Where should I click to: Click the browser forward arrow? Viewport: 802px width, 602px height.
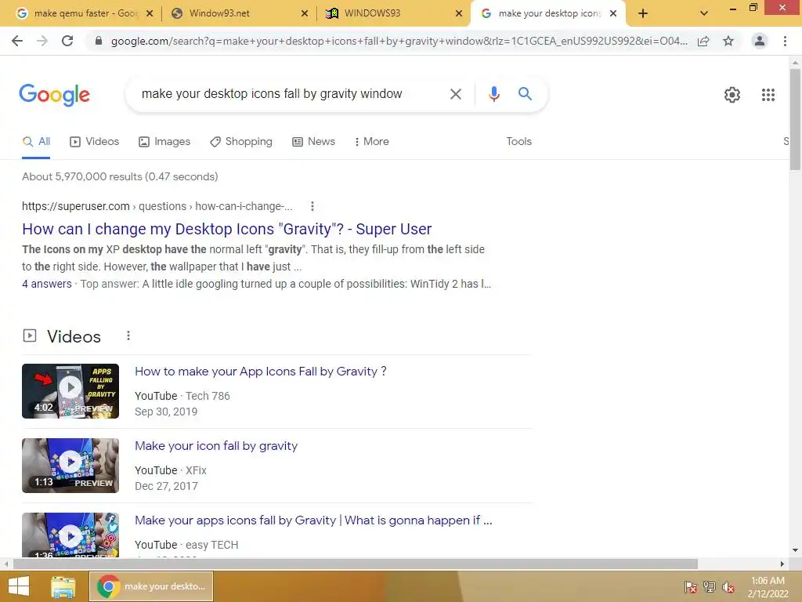coord(42,41)
